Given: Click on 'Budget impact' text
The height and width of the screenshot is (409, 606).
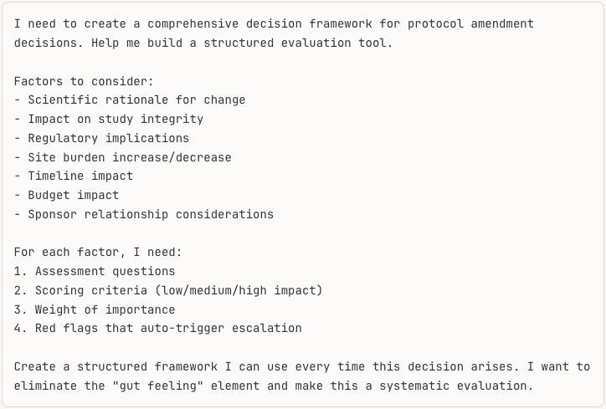Looking at the screenshot, I should 74,195.
